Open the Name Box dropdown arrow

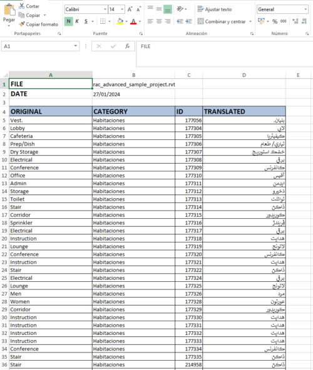[x=75, y=46]
